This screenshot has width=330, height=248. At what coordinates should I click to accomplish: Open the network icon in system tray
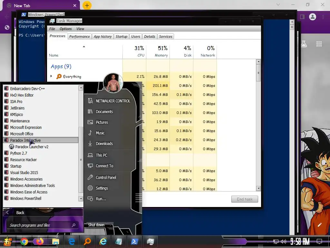coord(276,242)
